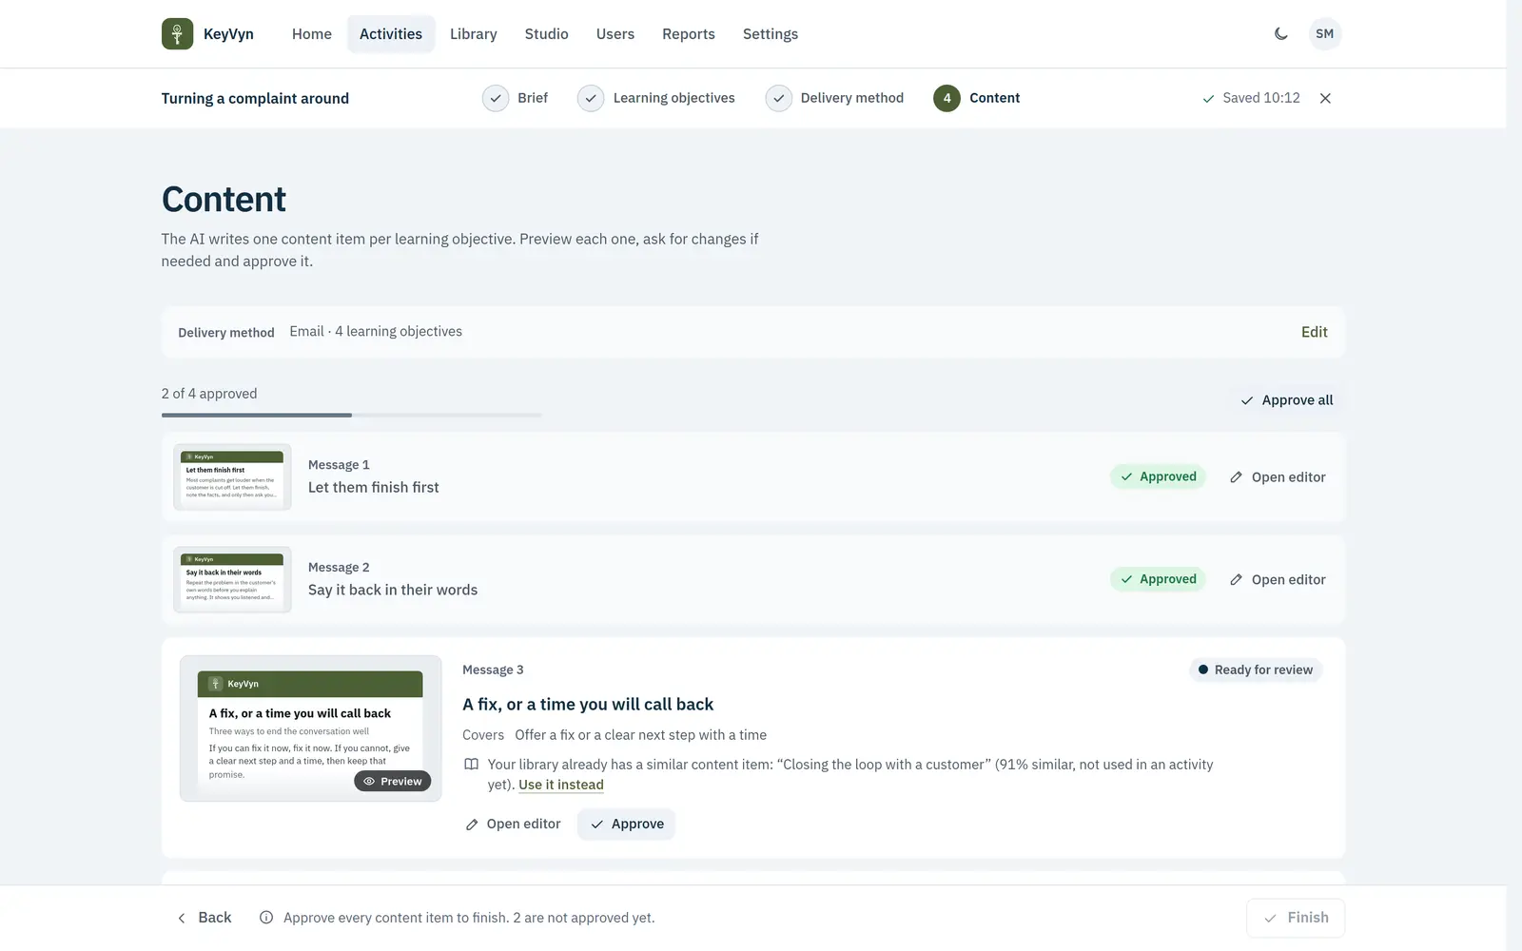Image resolution: width=1522 pixels, height=951 pixels.
Task: Open the Reports menu item
Action: click(x=689, y=34)
